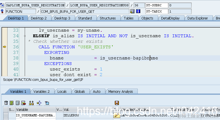Select the Variables 1 tab

(x=18, y=91)
